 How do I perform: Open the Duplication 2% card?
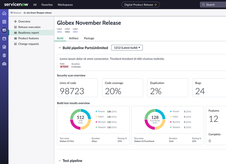pyautogui.click(x=168, y=88)
